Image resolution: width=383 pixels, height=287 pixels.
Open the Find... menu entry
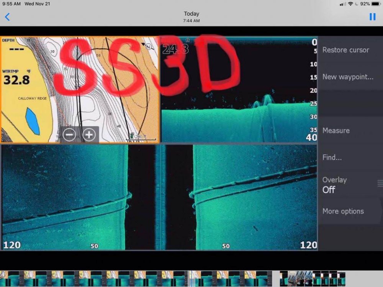332,157
